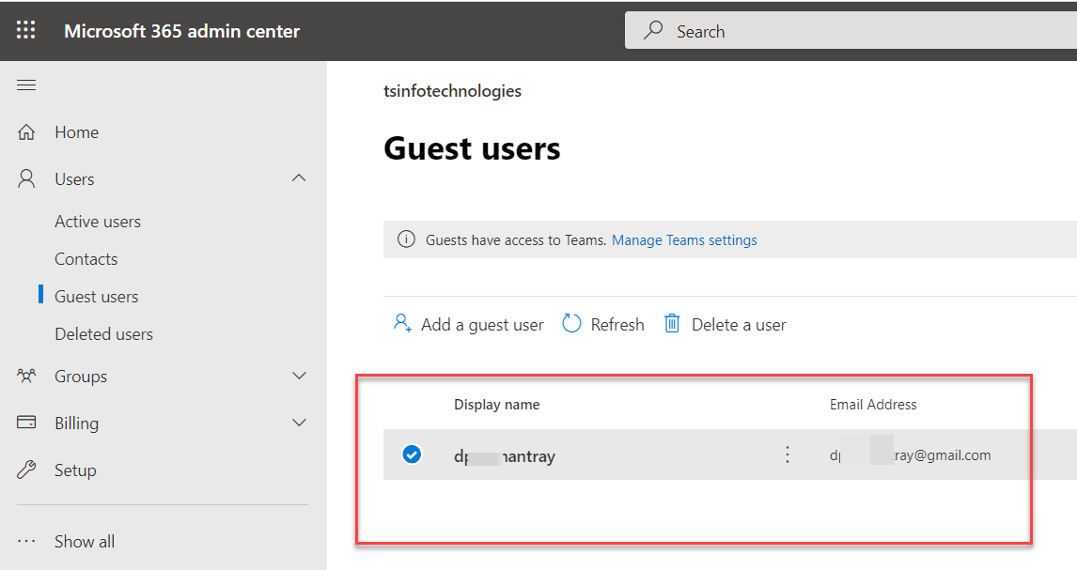Click the Delete a user trash icon
Image resolution: width=1077 pixels, height=570 pixels.
tap(672, 324)
